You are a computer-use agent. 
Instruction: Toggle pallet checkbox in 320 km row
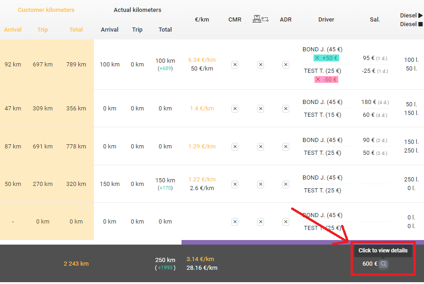point(260,184)
